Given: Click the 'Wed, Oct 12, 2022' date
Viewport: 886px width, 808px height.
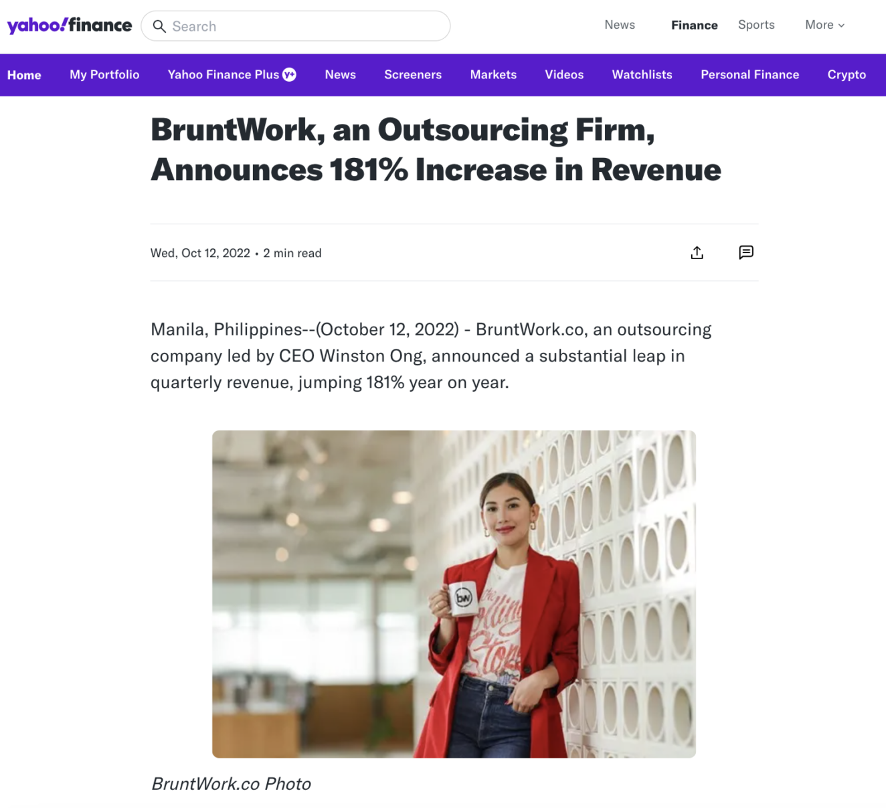Looking at the screenshot, I should coord(200,253).
